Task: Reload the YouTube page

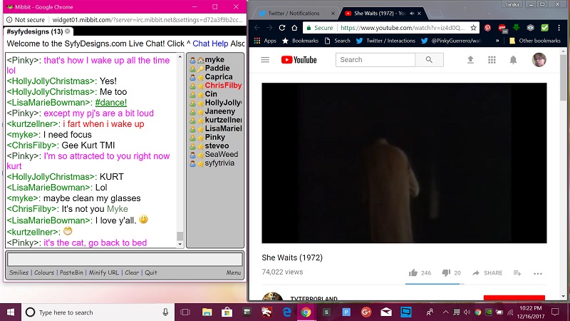Action: pyautogui.click(x=281, y=28)
